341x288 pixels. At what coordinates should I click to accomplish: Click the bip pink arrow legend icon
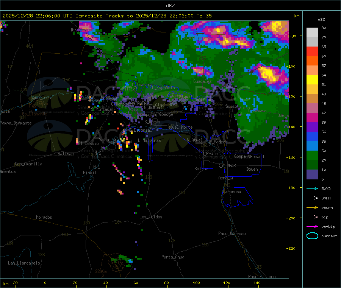pos(312,217)
